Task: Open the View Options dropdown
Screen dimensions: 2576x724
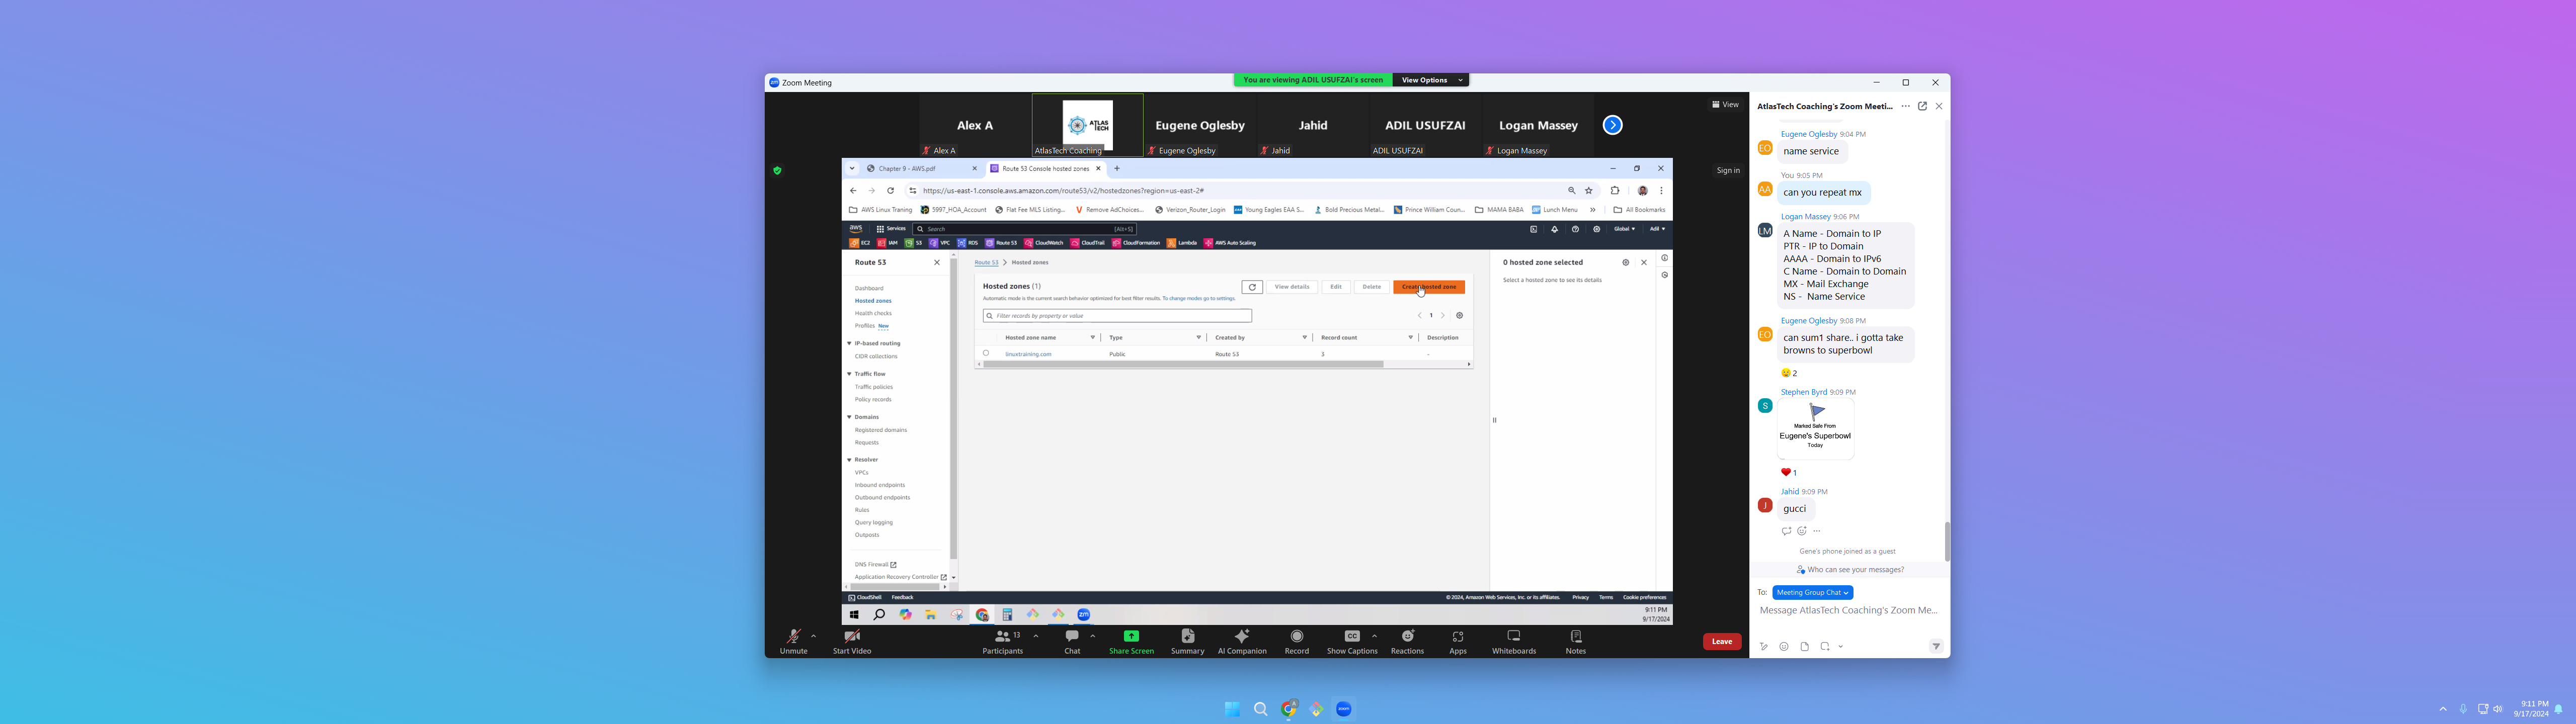Action: point(1431,80)
